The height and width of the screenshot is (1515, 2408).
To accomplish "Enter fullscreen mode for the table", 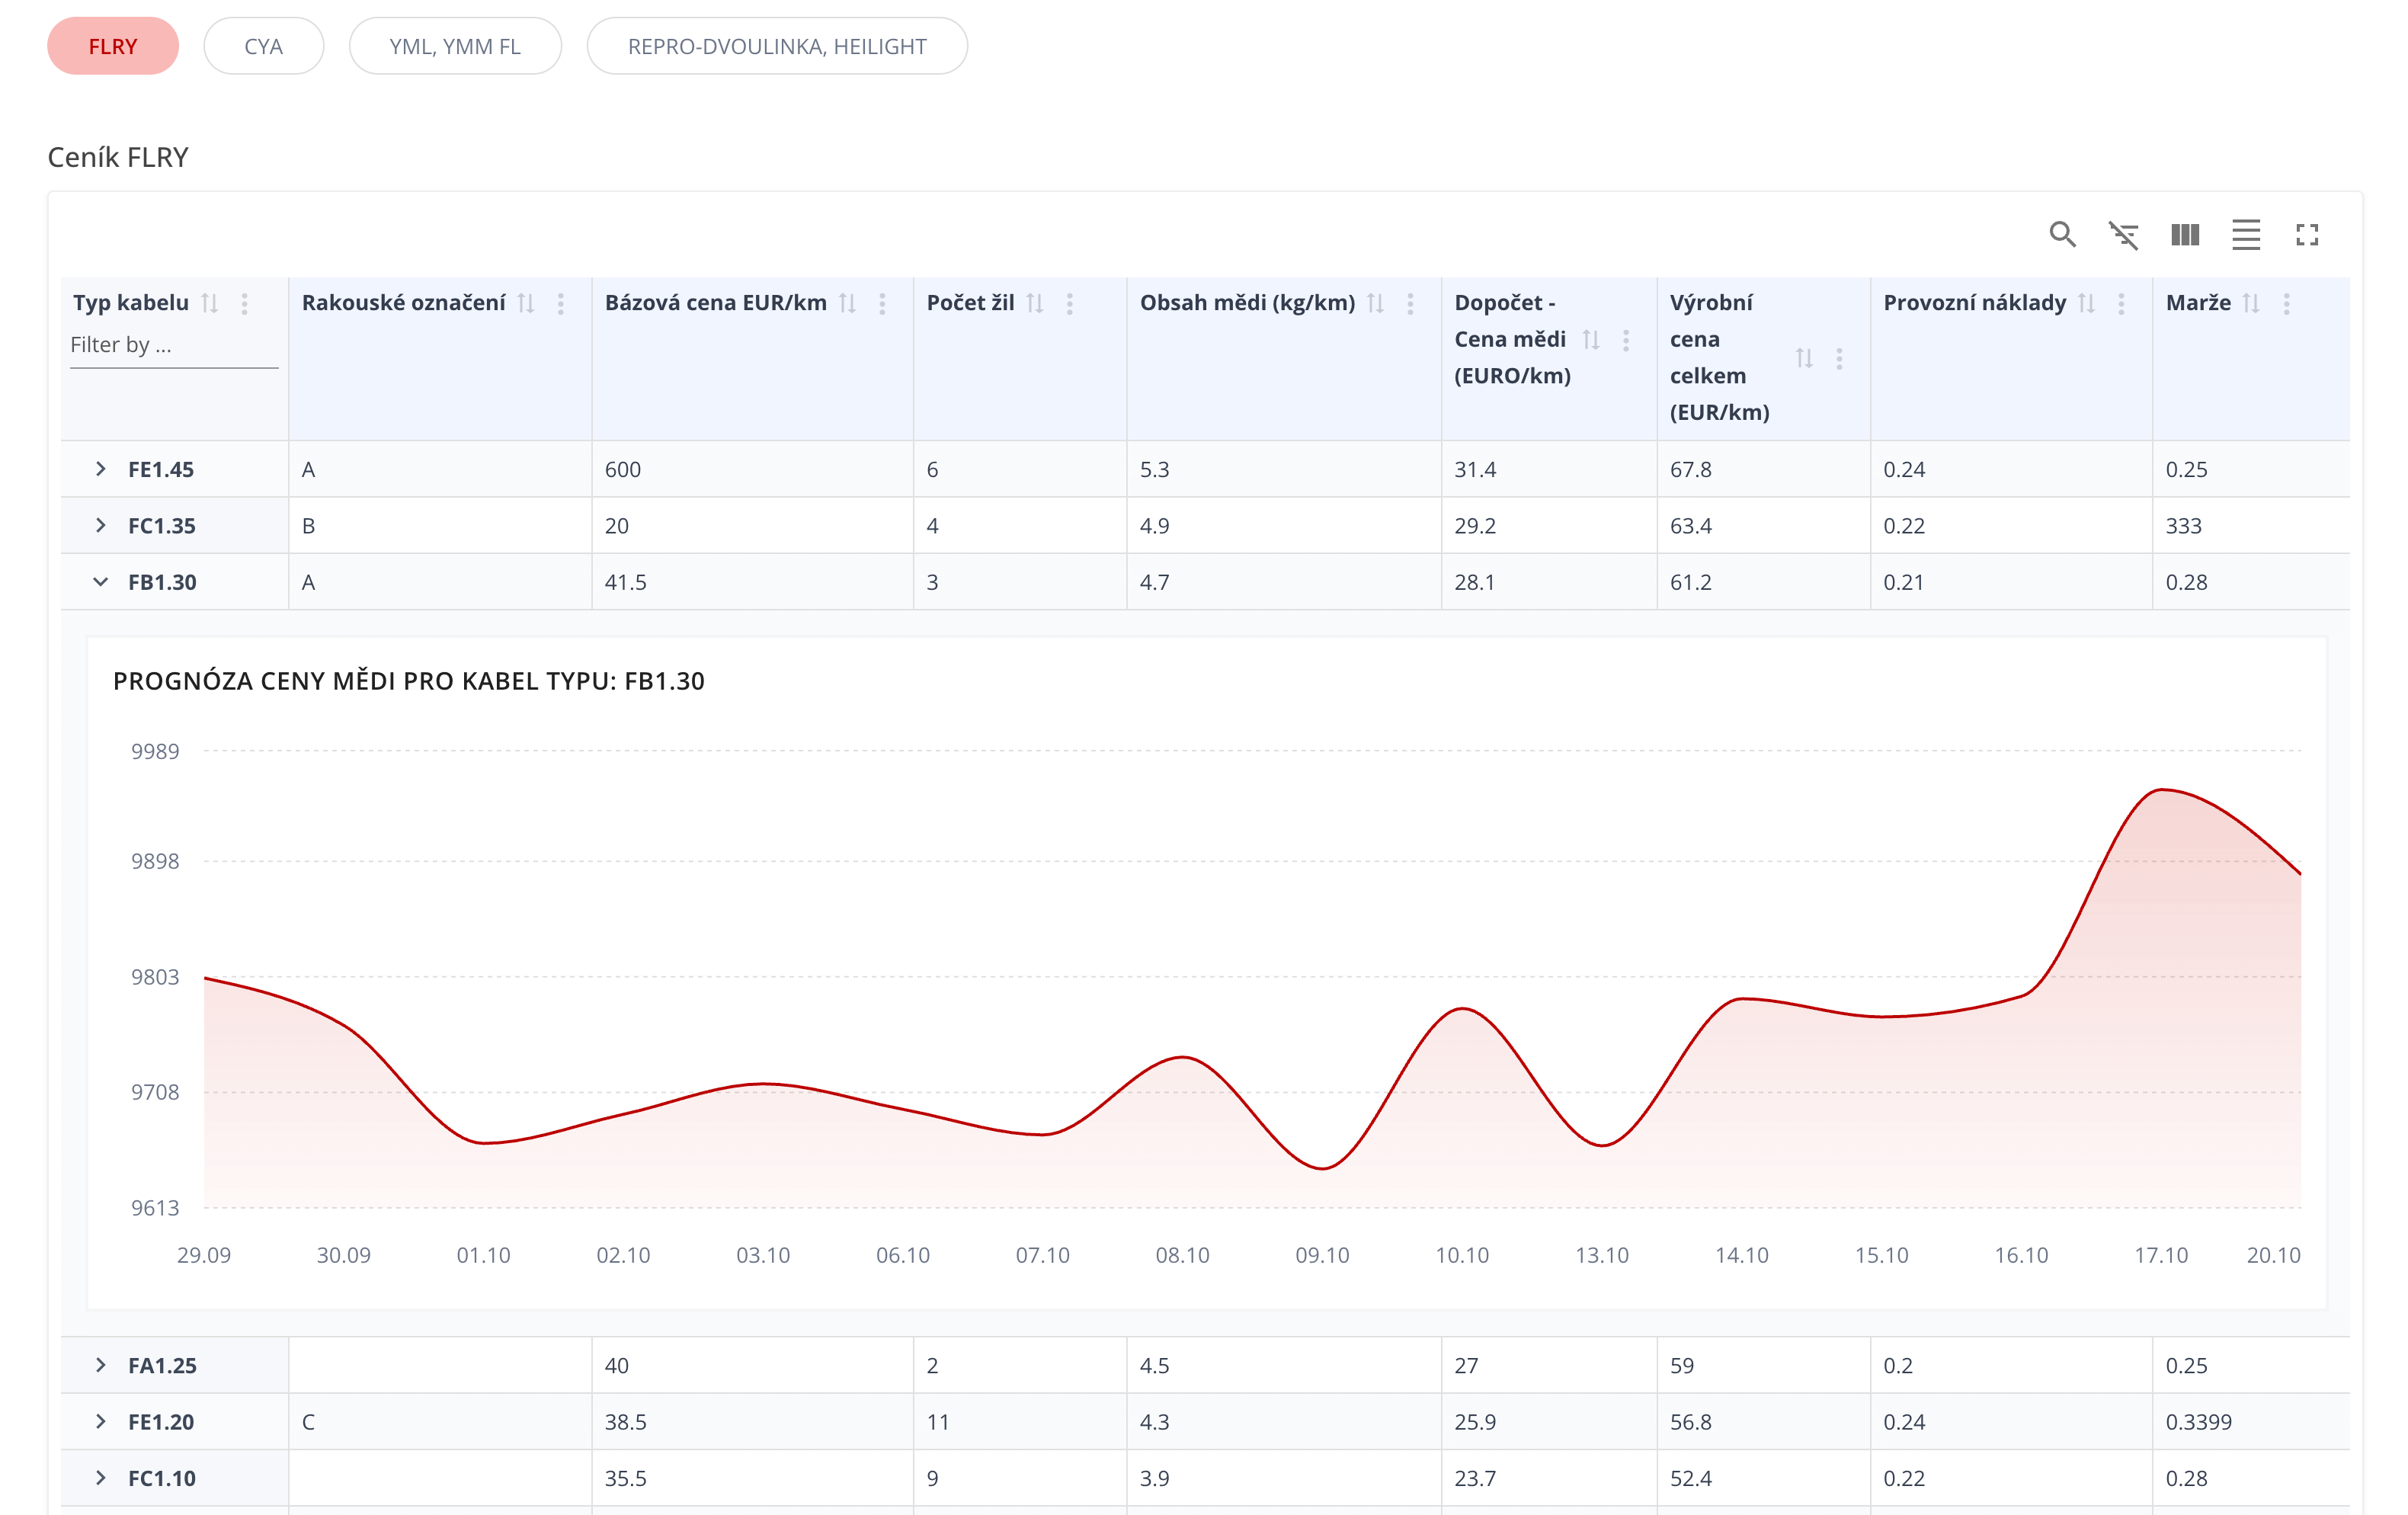I will pos(2308,235).
